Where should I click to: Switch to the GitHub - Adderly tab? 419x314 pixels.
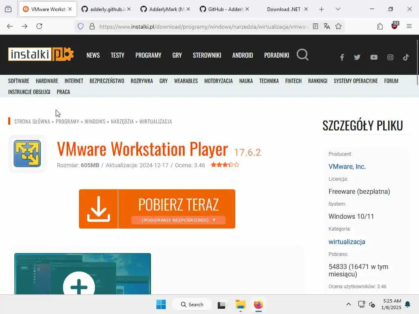pyautogui.click(x=224, y=9)
